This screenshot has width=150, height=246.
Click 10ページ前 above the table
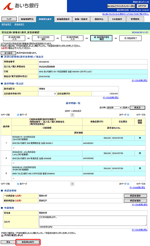coord(5,115)
